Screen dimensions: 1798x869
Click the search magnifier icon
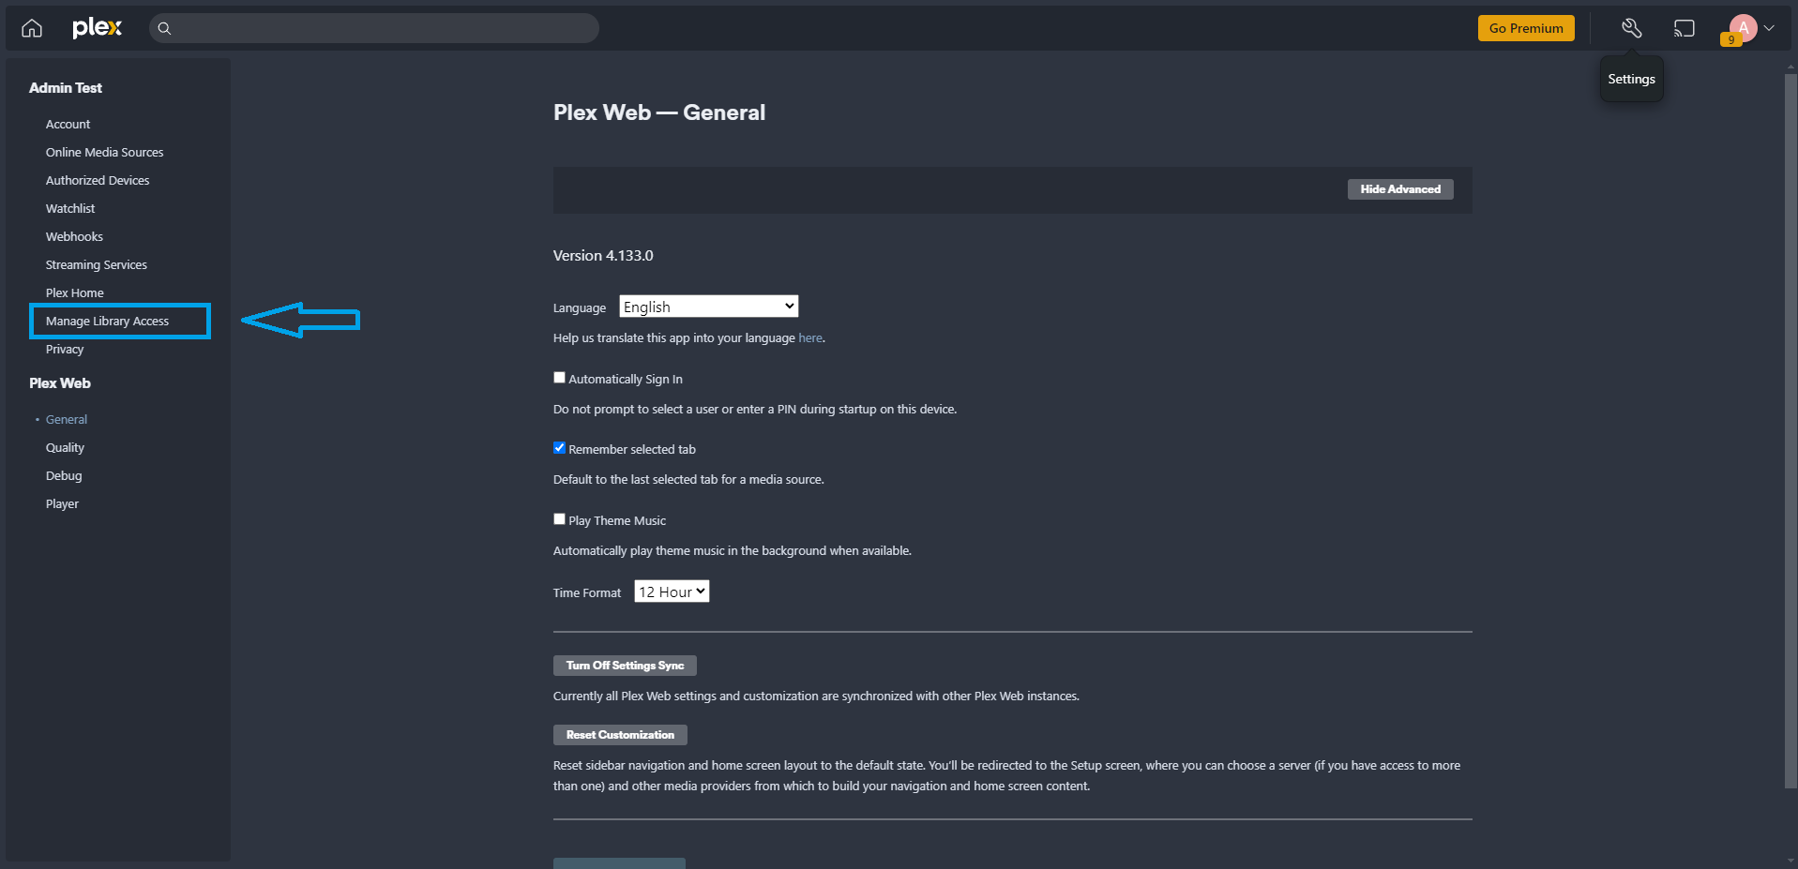point(164,28)
